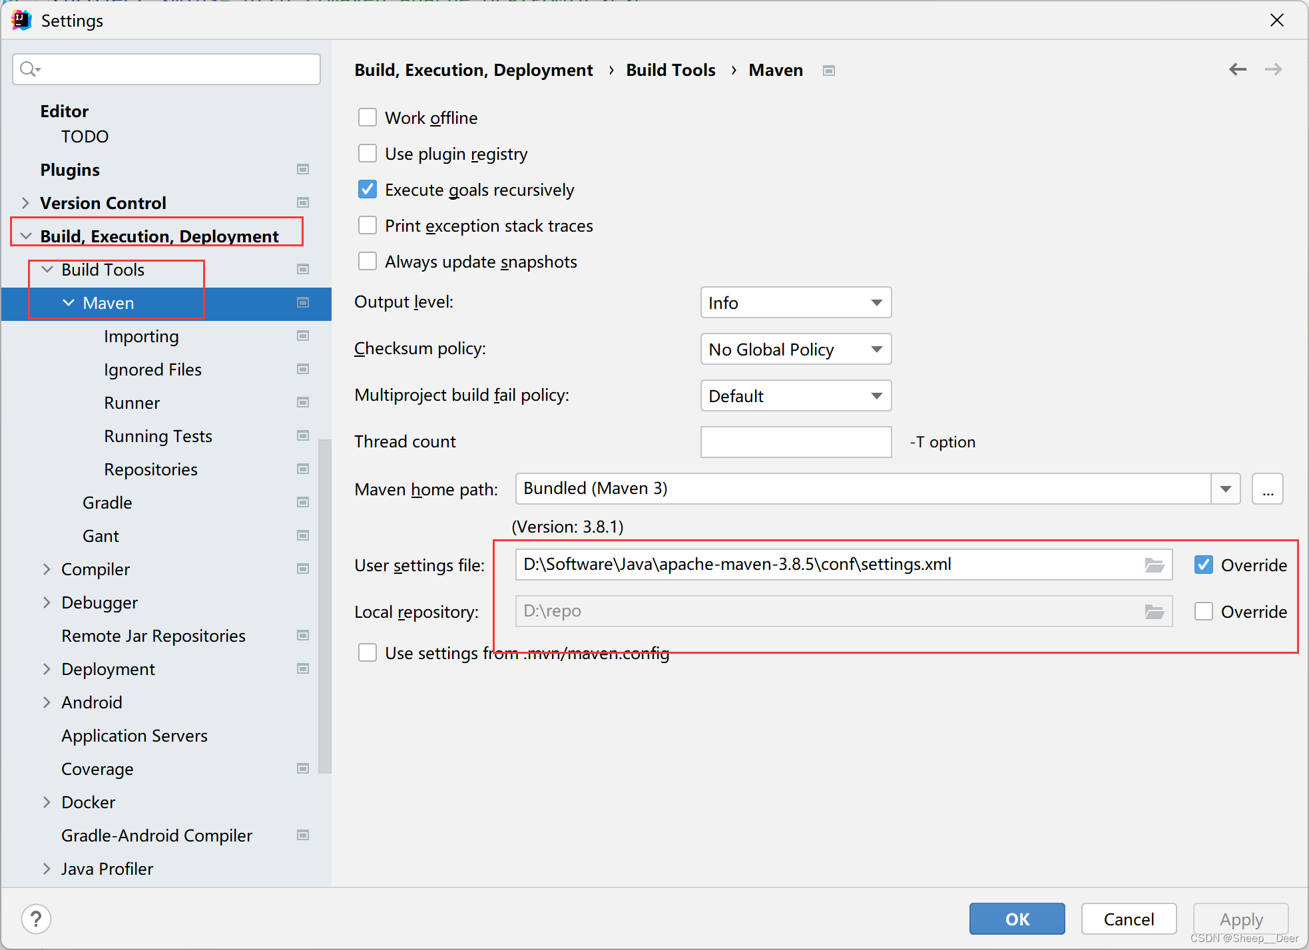Select Gradle in settings tree
The width and height of the screenshot is (1309, 950).
click(107, 503)
